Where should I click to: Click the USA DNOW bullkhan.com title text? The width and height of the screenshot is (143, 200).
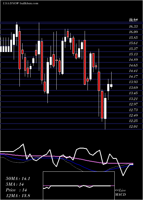tap(21, 3)
